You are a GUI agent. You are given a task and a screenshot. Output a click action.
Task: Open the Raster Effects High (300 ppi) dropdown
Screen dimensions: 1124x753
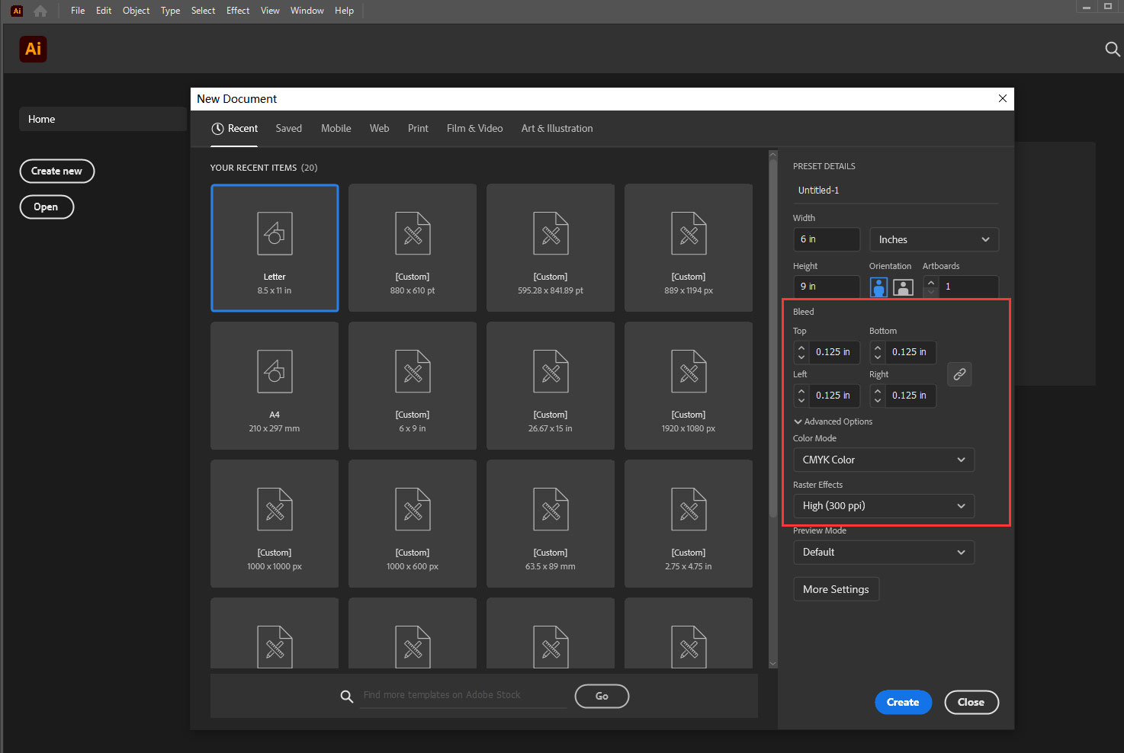pos(884,506)
